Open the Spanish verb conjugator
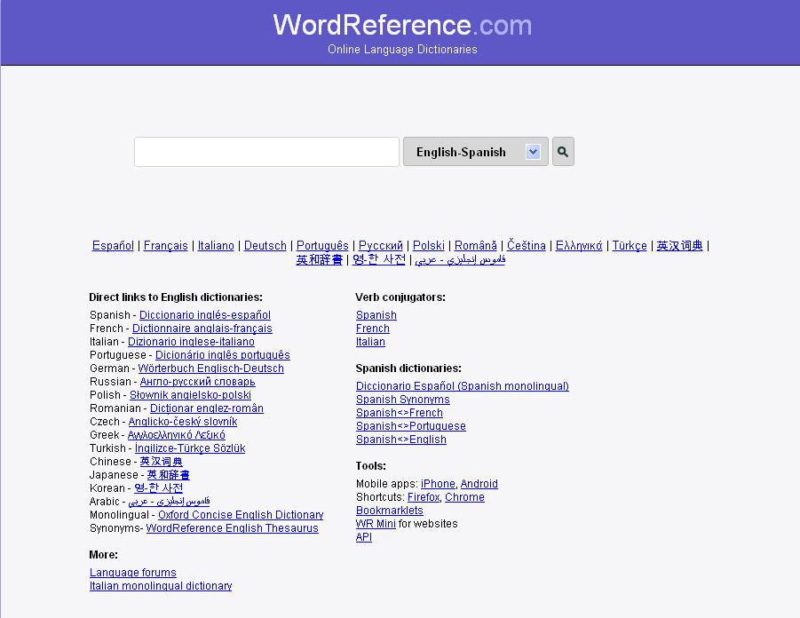This screenshot has width=800, height=618. click(x=376, y=315)
